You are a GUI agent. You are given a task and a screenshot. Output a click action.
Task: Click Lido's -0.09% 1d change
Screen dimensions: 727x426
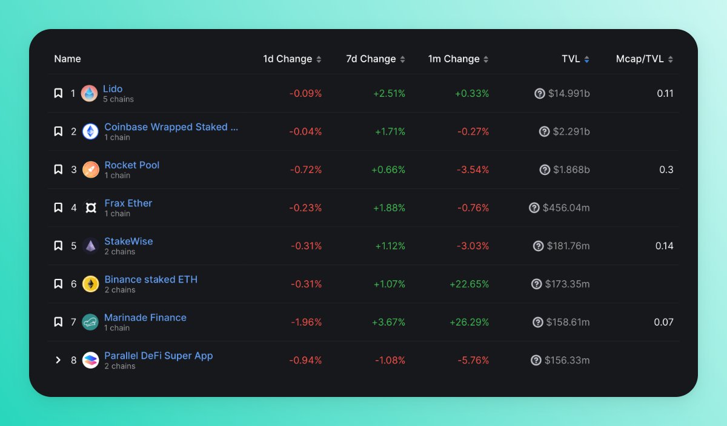point(306,93)
